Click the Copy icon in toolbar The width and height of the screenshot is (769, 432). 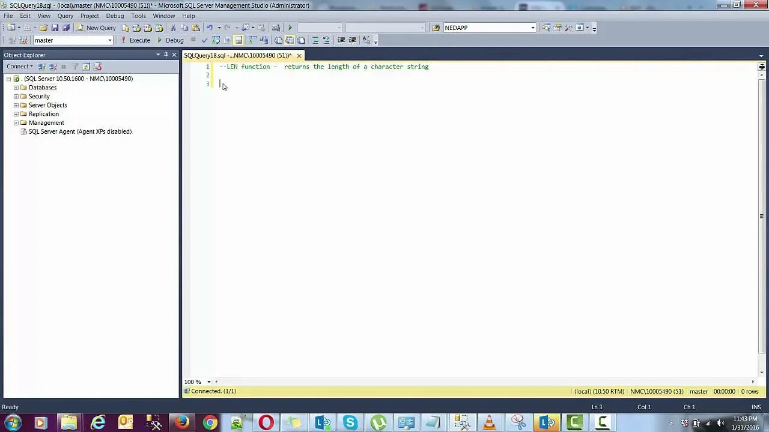(x=184, y=28)
